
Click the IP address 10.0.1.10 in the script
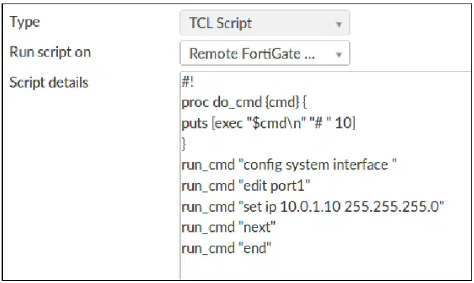(311, 207)
